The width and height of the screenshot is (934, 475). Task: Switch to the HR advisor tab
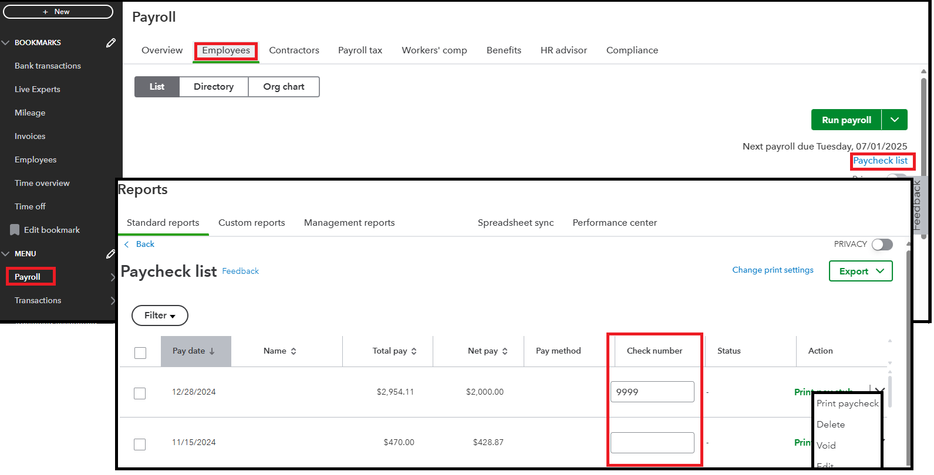(564, 50)
